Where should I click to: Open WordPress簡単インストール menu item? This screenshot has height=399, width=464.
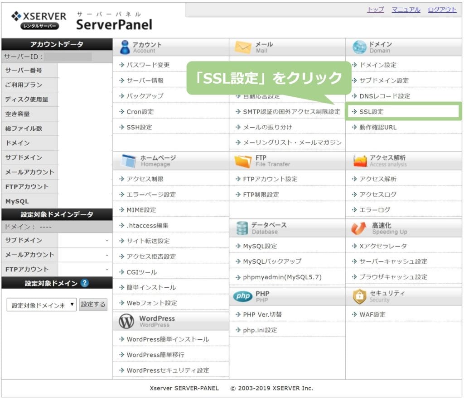168,339
